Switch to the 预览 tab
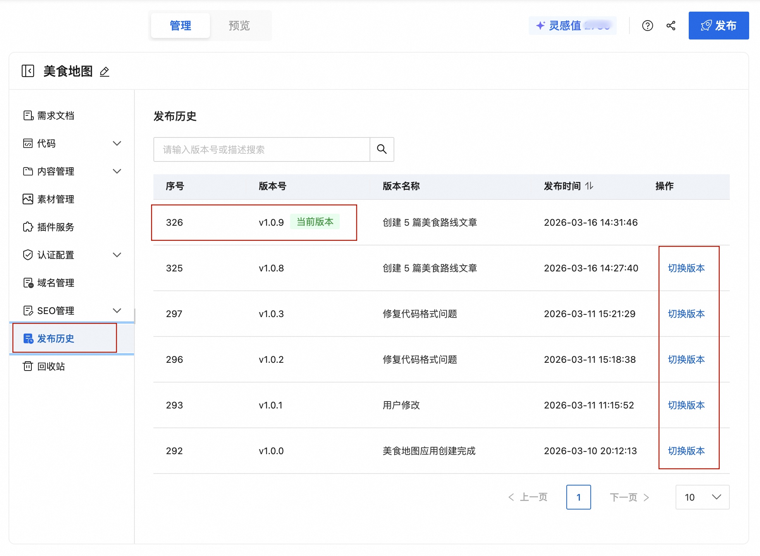The image size is (760, 556). pos(239,25)
